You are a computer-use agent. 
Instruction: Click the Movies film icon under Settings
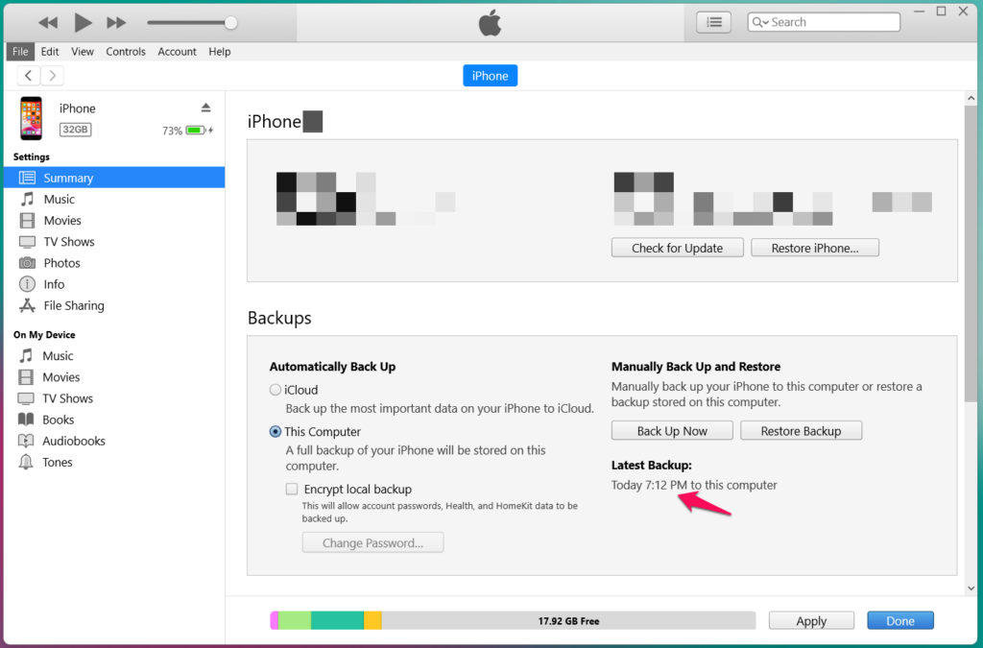click(27, 221)
